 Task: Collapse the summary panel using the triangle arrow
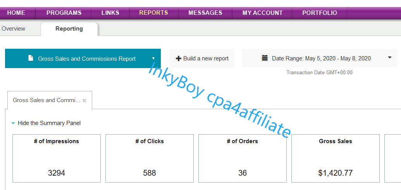point(13,123)
